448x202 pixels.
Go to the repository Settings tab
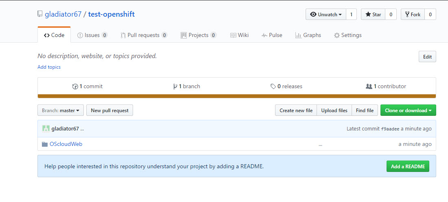click(x=347, y=35)
